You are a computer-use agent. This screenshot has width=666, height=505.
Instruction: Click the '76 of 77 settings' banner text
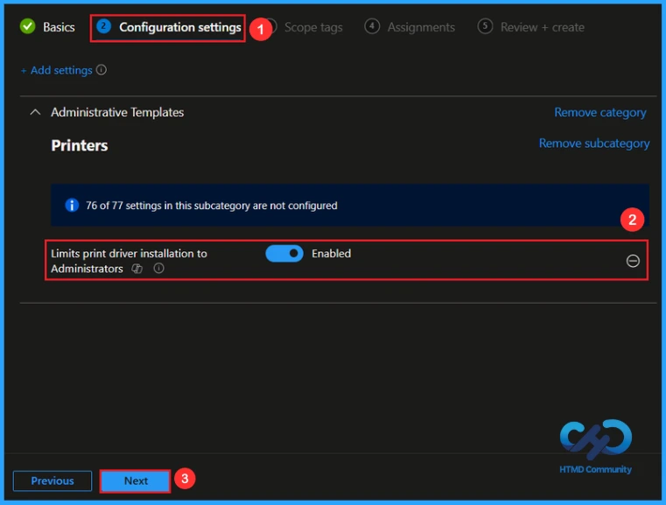click(212, 206)
